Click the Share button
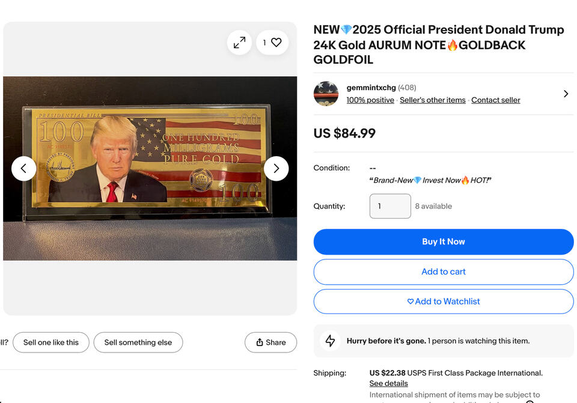 click(270, 342)
